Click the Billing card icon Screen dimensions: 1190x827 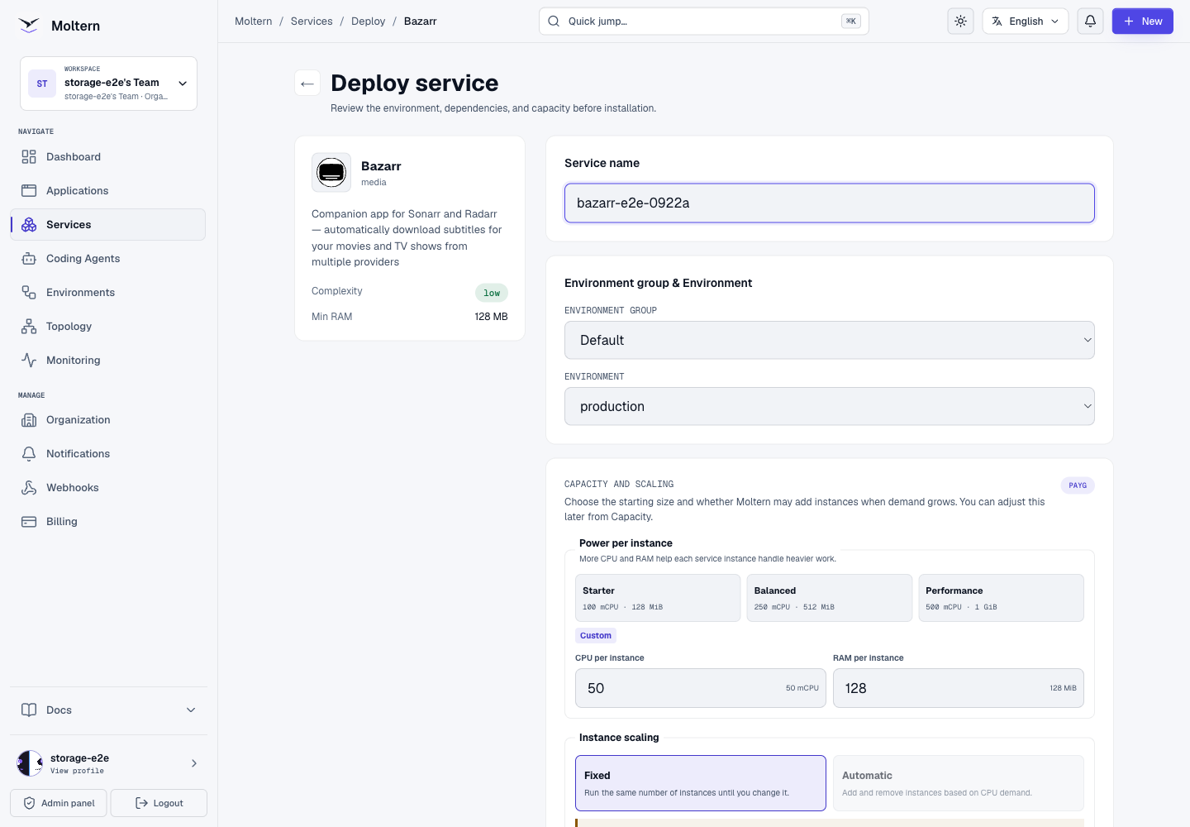[x=29, y=522]
